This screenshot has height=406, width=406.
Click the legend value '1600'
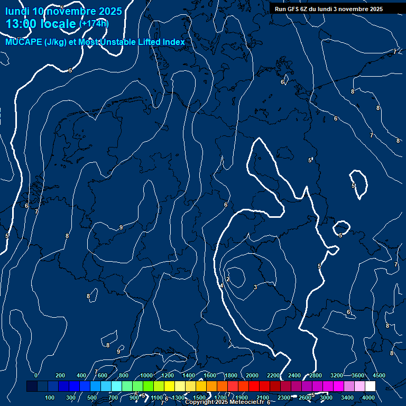coord(210,375)
